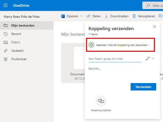
Task: Expand the Openen dropdown chevron
Action: pos(82,16)
